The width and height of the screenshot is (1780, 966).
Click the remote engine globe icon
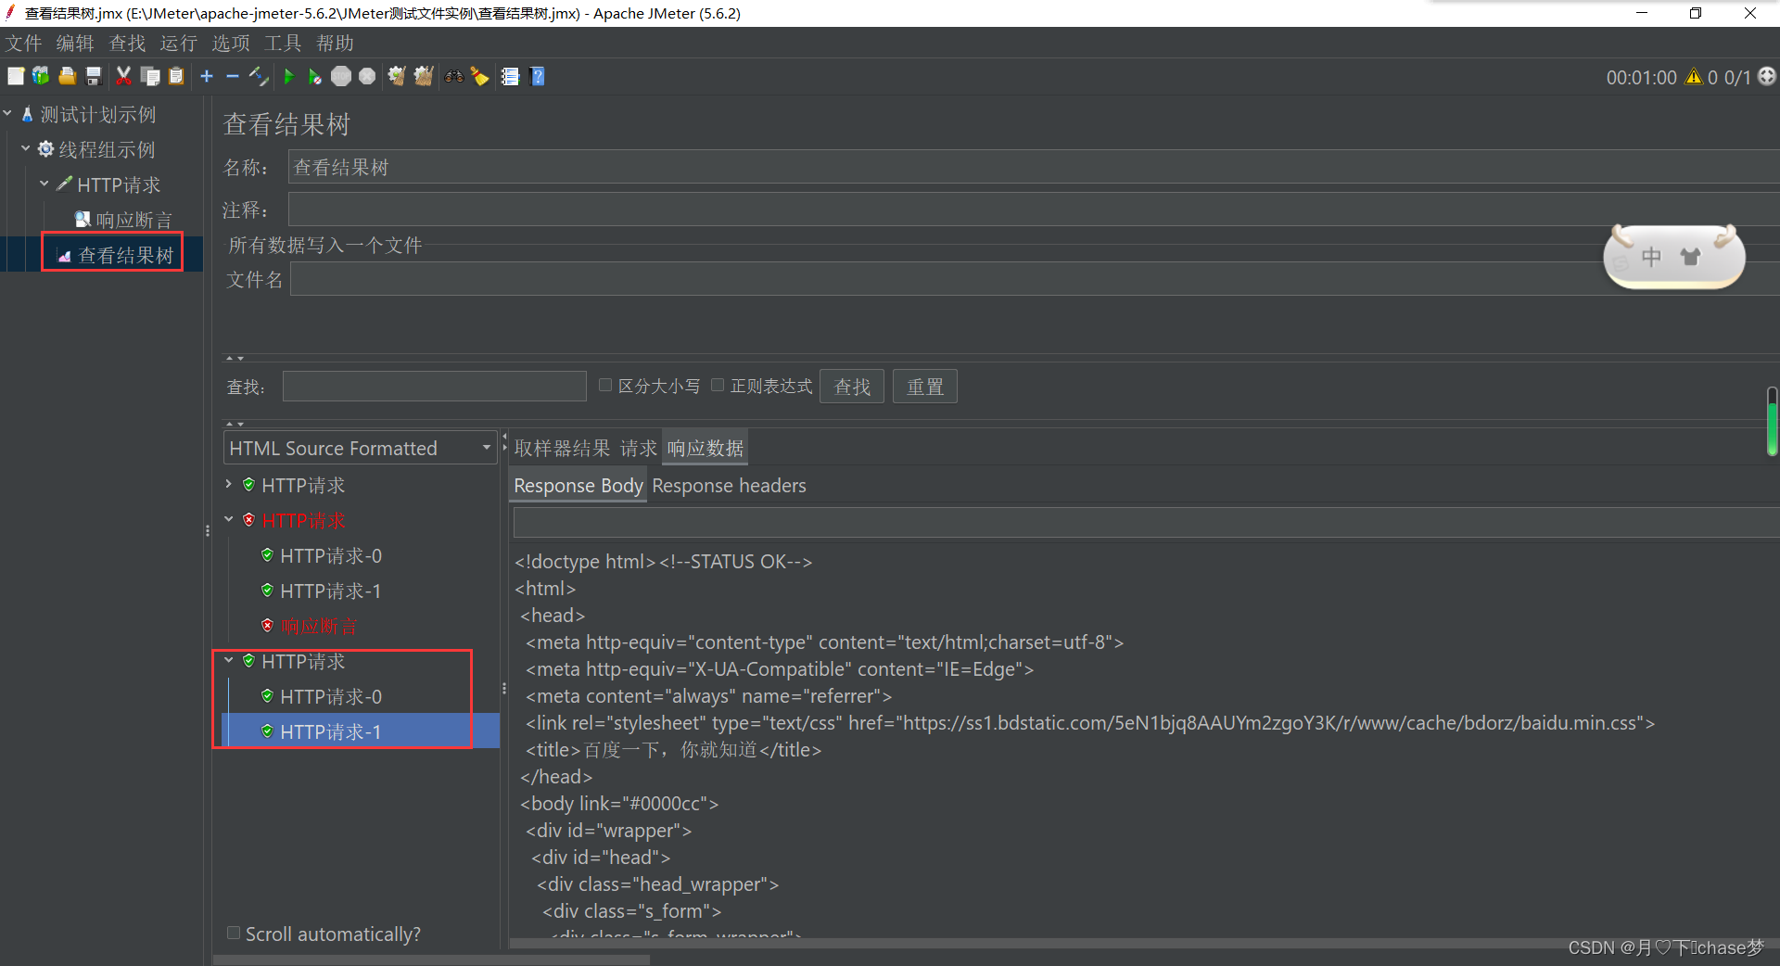click(1767, 76)
